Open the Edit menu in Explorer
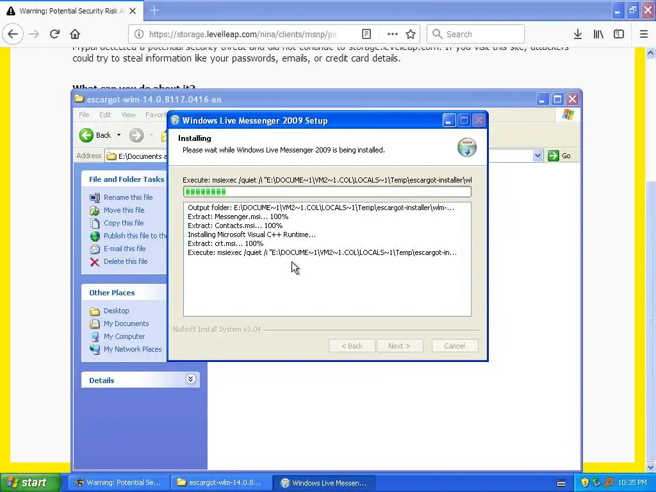Image resolution: width=656 pixels, height=492 pixels. (105, 115)
